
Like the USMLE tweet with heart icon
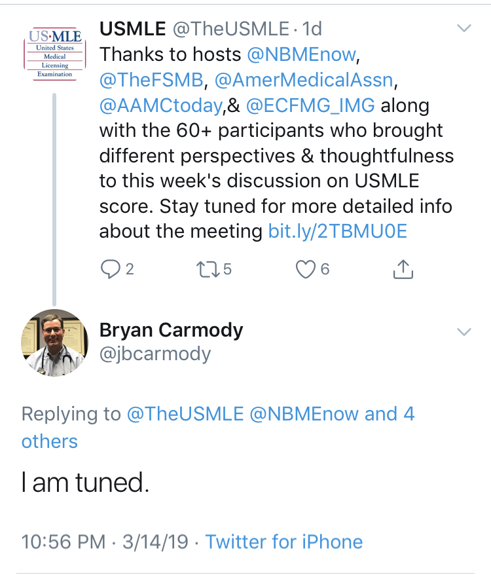click(306, 269)
